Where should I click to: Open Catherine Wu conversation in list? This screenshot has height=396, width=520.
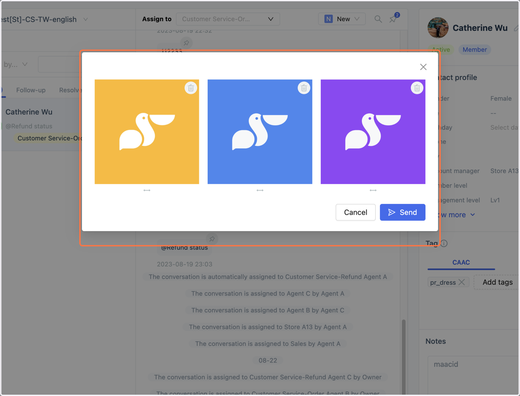(x=42, y=125)
